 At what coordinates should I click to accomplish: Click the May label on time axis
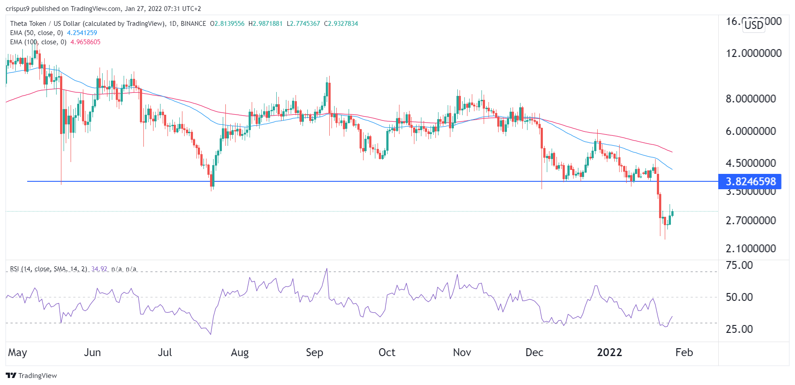(18, 353)
